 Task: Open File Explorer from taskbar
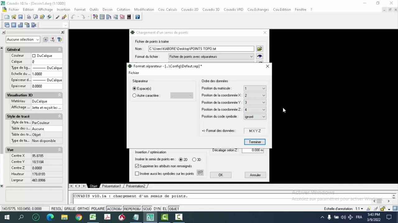point(64,217)
